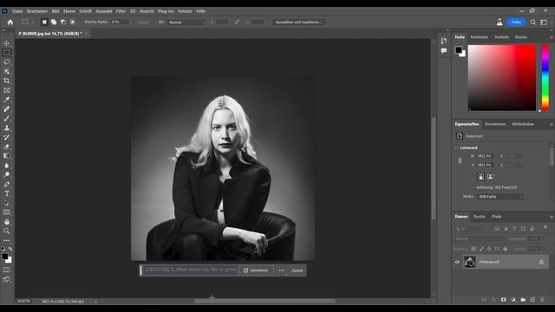Create new adjustment layer icon
This screenshot has height=312, width=555.
[513, 300]
